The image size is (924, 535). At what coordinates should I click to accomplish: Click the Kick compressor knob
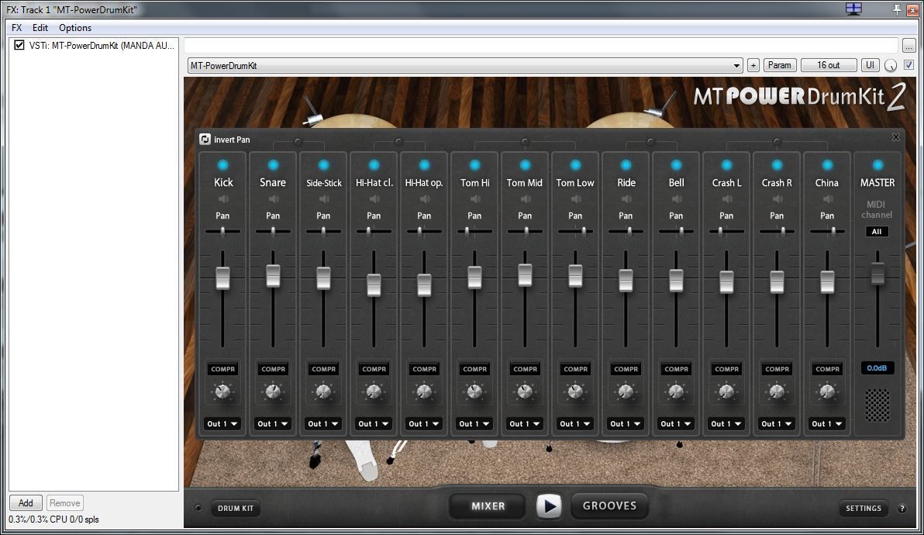tap(222, 392)
